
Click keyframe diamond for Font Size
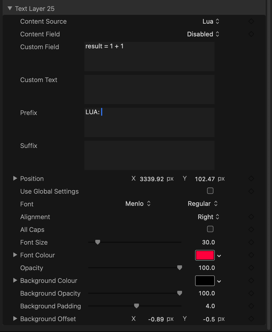(x=251, y=242)
